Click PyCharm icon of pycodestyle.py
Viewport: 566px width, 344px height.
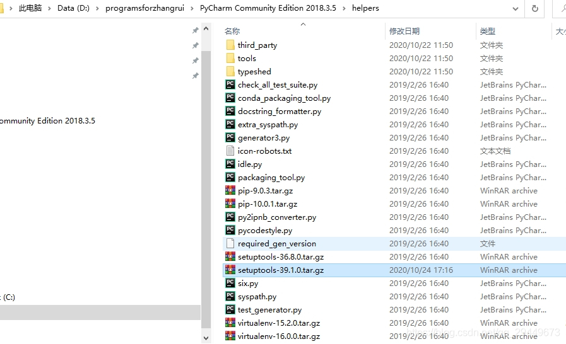(230, 230)
